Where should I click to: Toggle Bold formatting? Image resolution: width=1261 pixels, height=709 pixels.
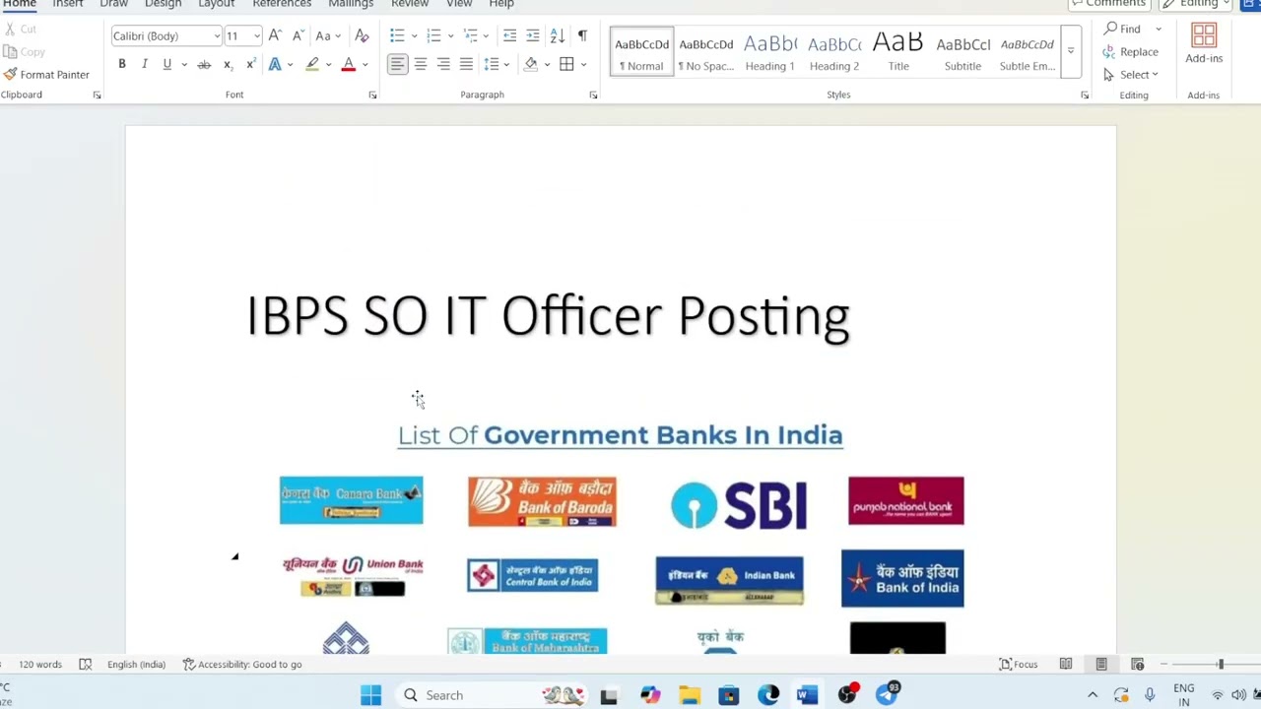coord(122,64)
